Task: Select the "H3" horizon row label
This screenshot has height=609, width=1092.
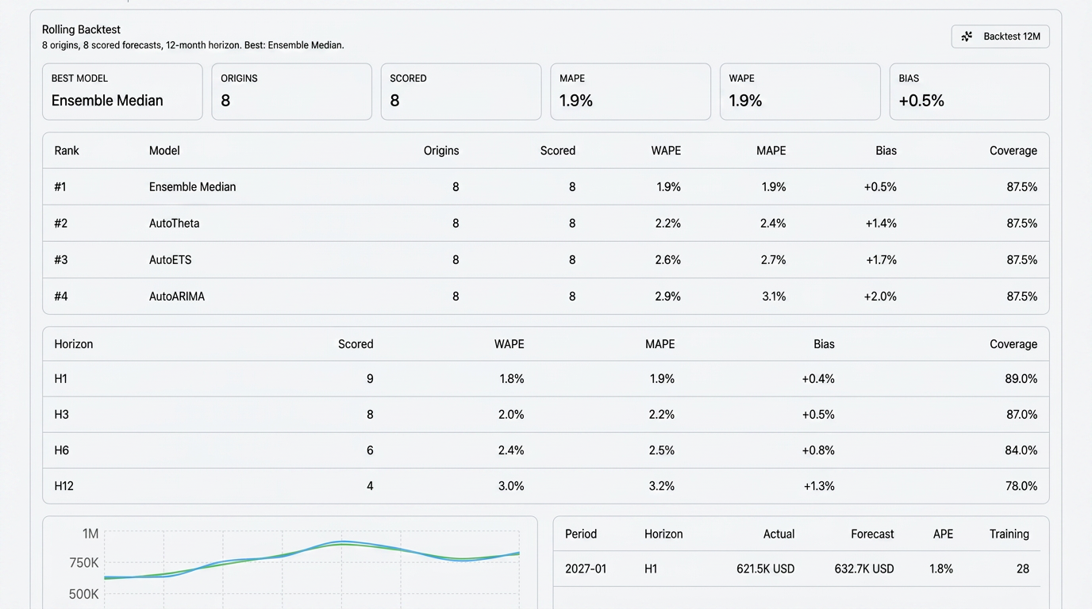Action: (61, 415)
